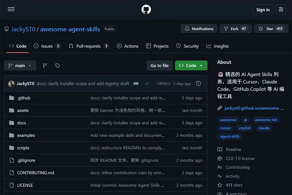Click the Sign in button
The image size is (292, 195).
[263, 9]
